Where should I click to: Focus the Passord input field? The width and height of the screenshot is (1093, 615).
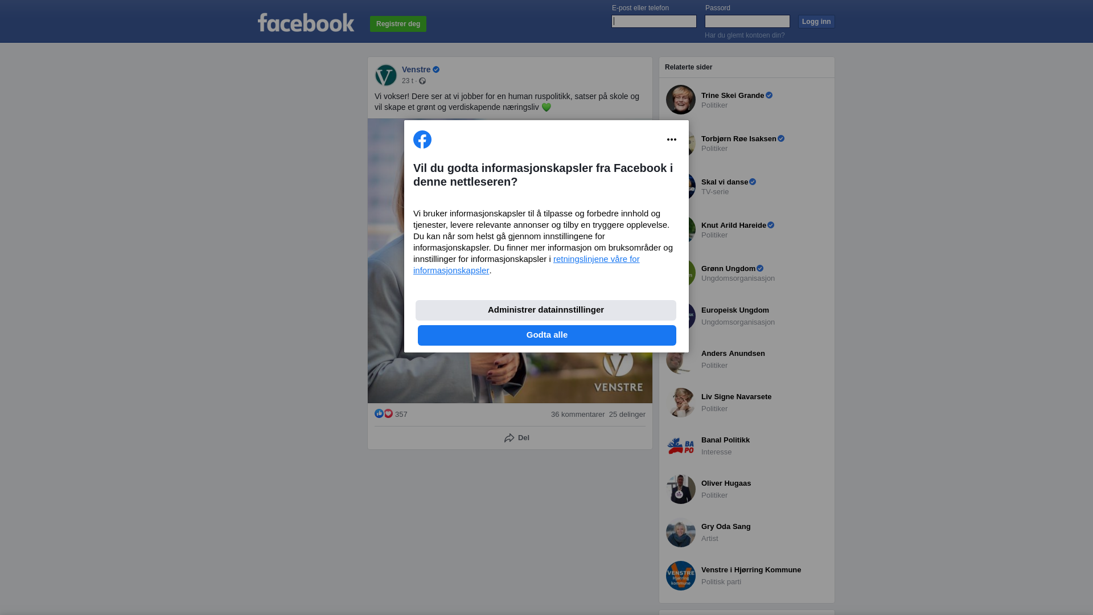point(747,22)
